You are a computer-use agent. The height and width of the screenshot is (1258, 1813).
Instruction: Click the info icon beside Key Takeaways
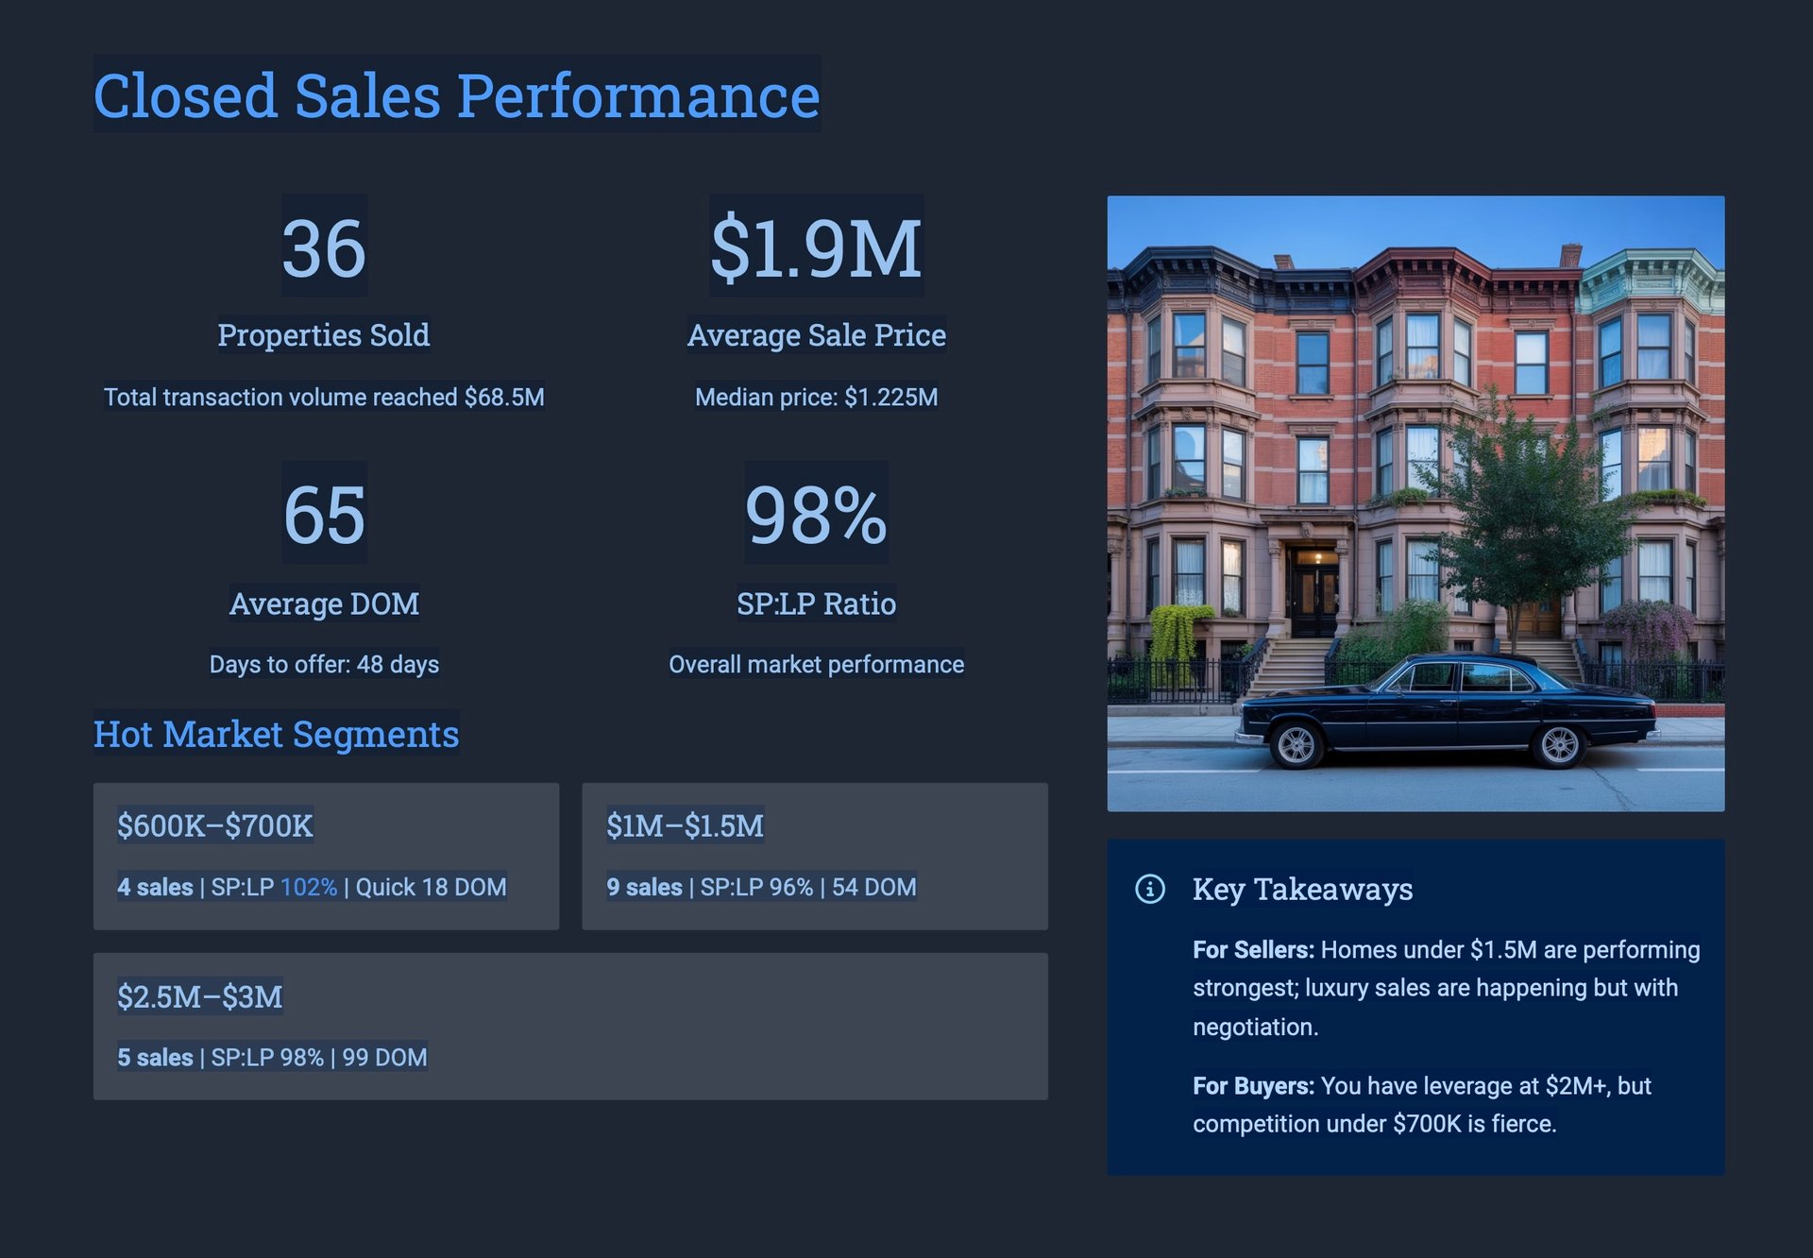pos(1149,889)
